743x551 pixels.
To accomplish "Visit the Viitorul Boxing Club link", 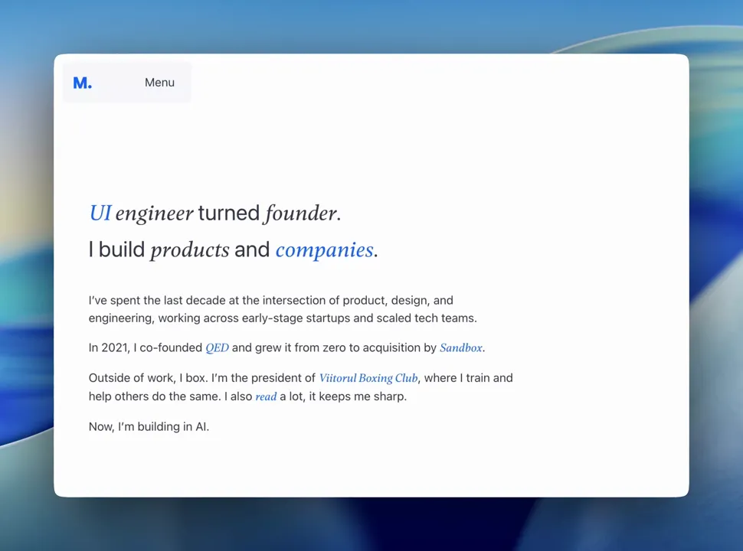I will pyautogui.click(x=368, y=378).
